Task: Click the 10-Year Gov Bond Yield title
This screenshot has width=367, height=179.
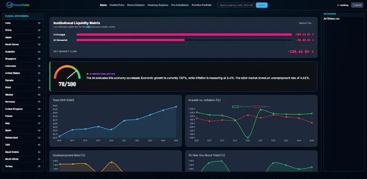Action: [207, 155]
